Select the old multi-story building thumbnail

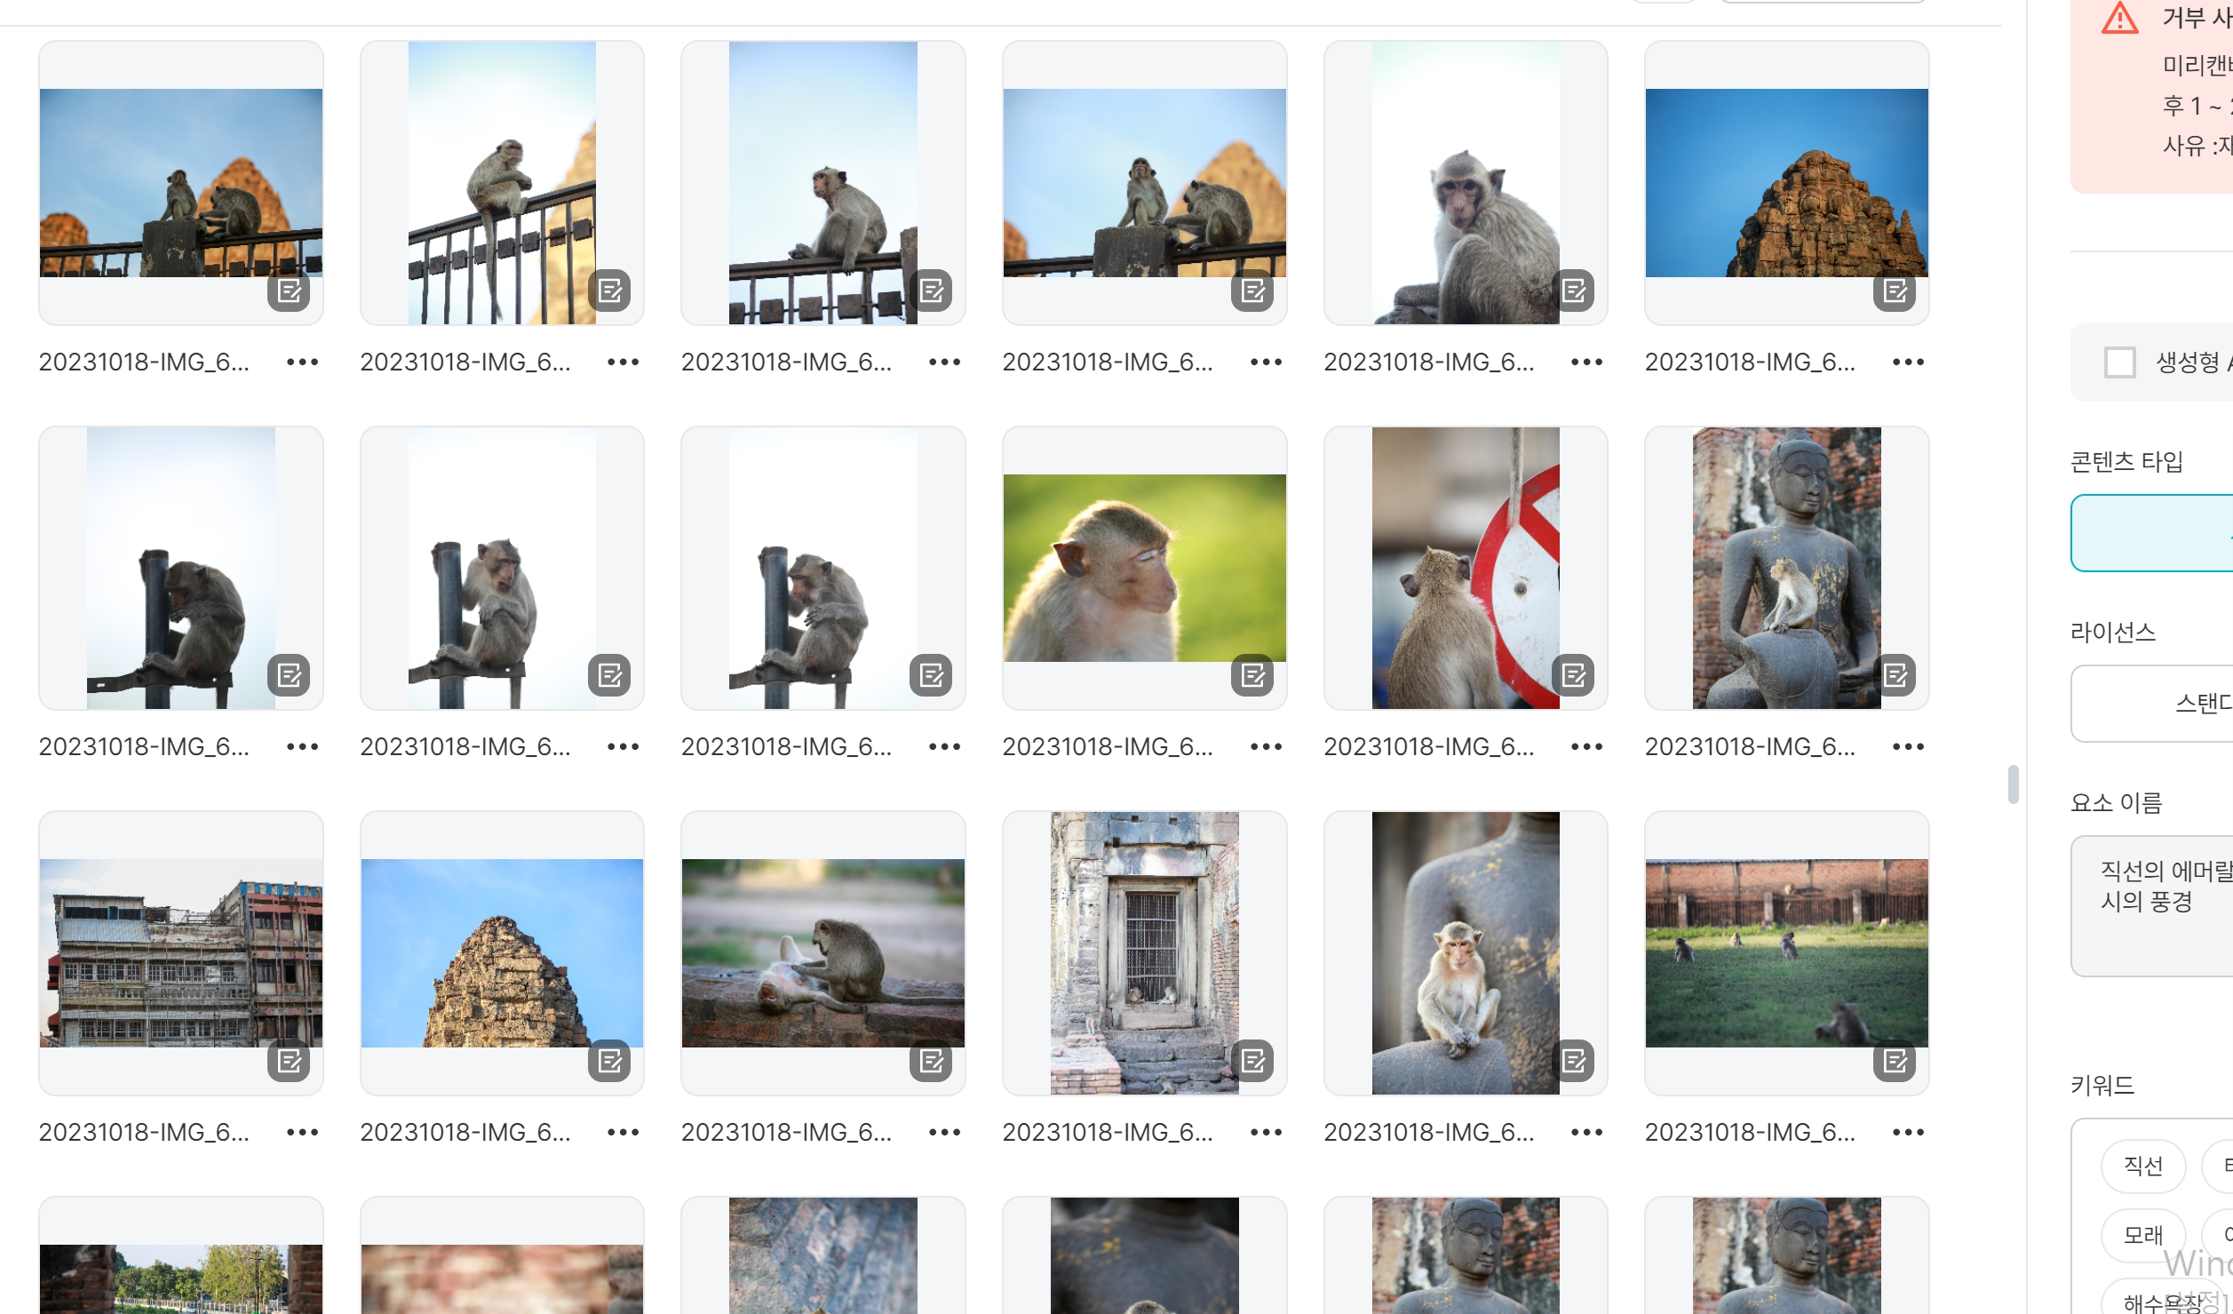tap(181, 953)
